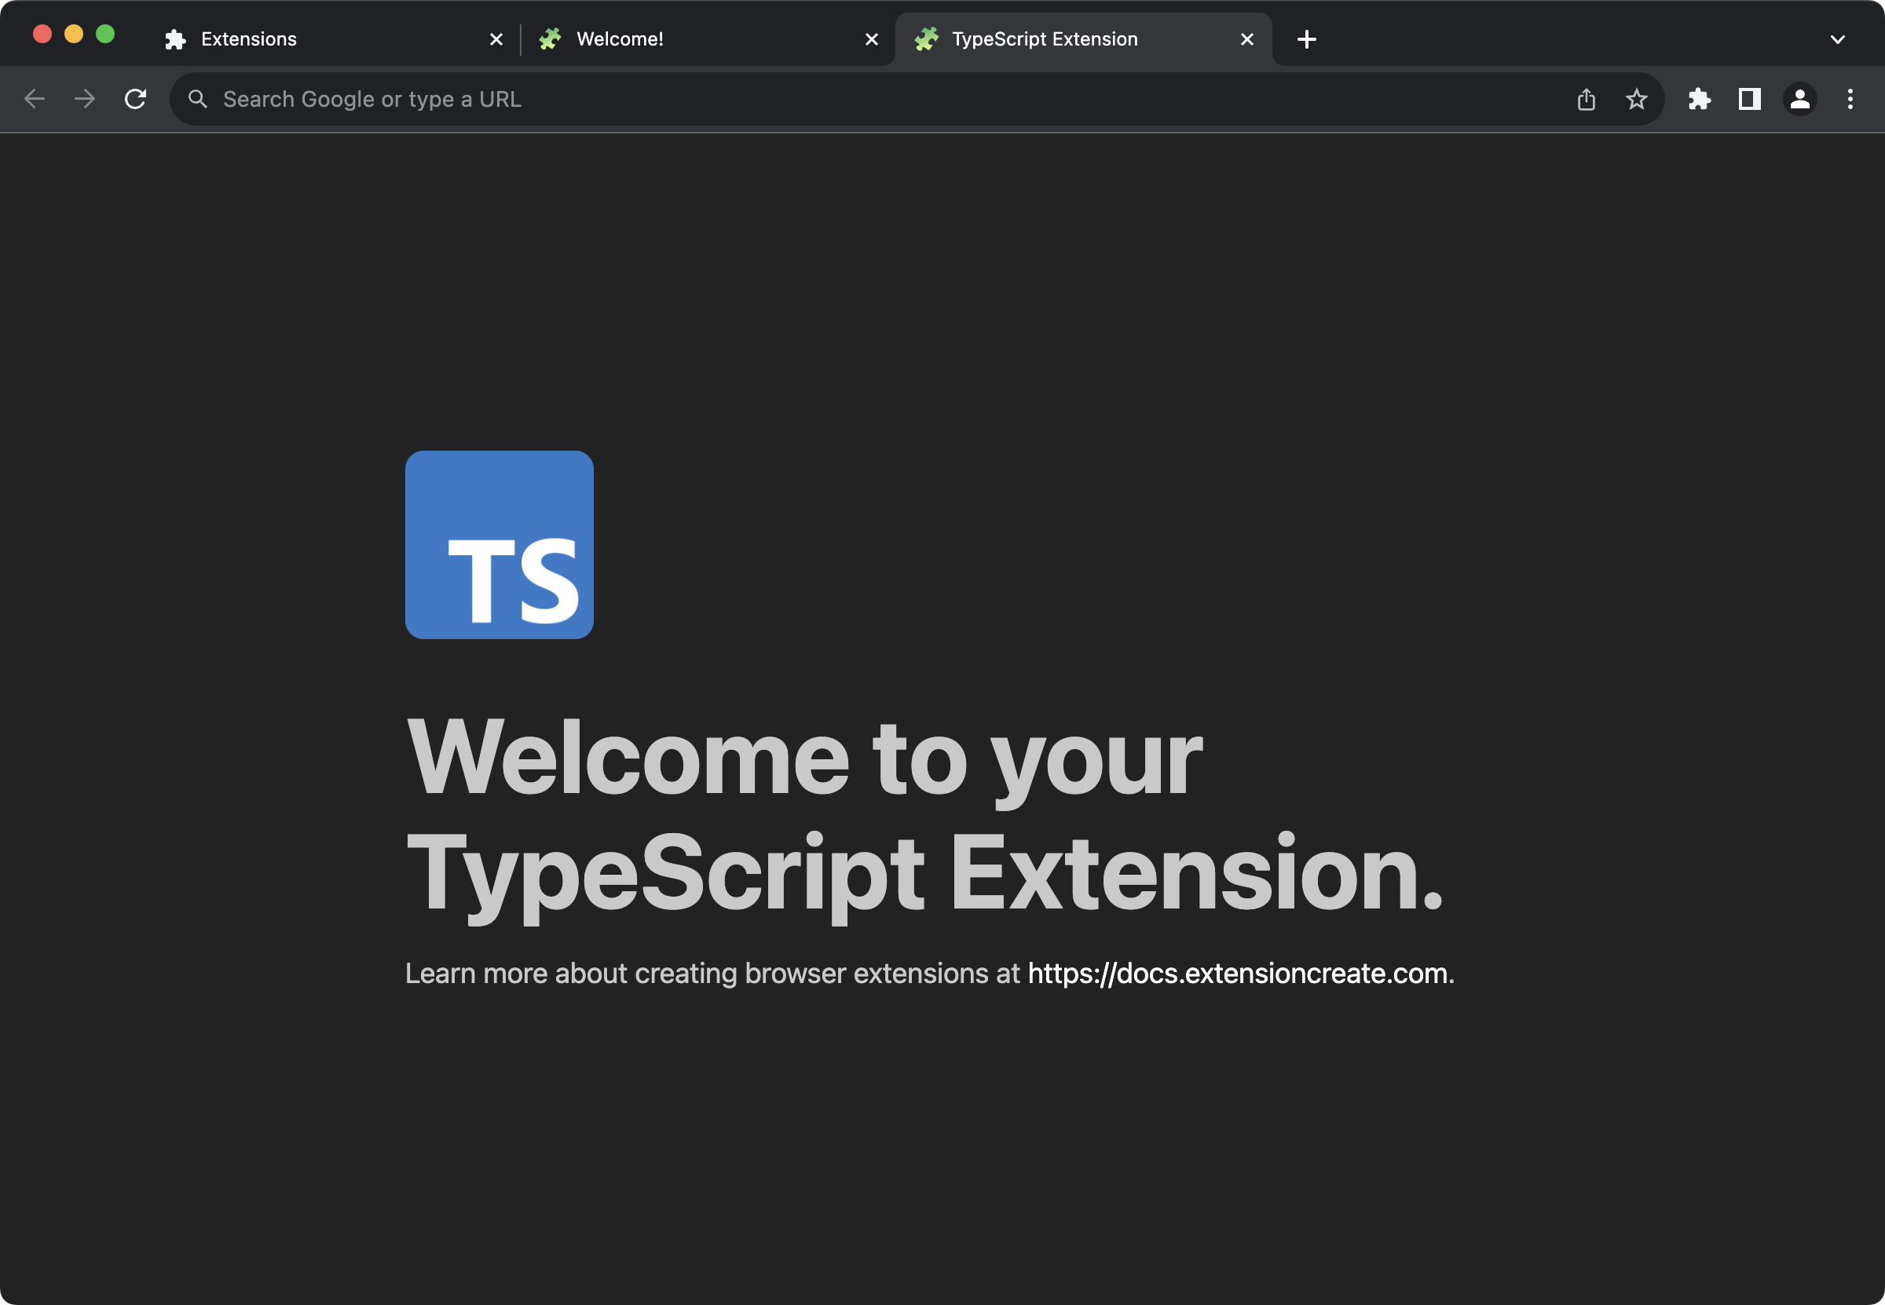Image resolution: width=1885 pixels, height=1305 pixels.
Task: Switch to the Extensions tab
Action: click(331, 38)
